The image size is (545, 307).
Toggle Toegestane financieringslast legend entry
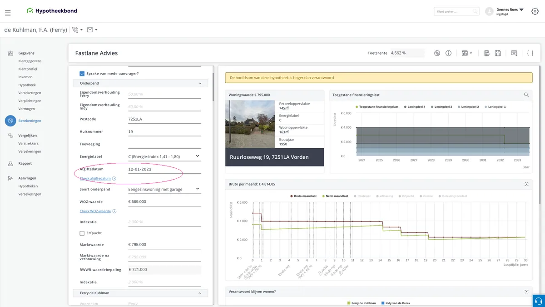[377, 107]
